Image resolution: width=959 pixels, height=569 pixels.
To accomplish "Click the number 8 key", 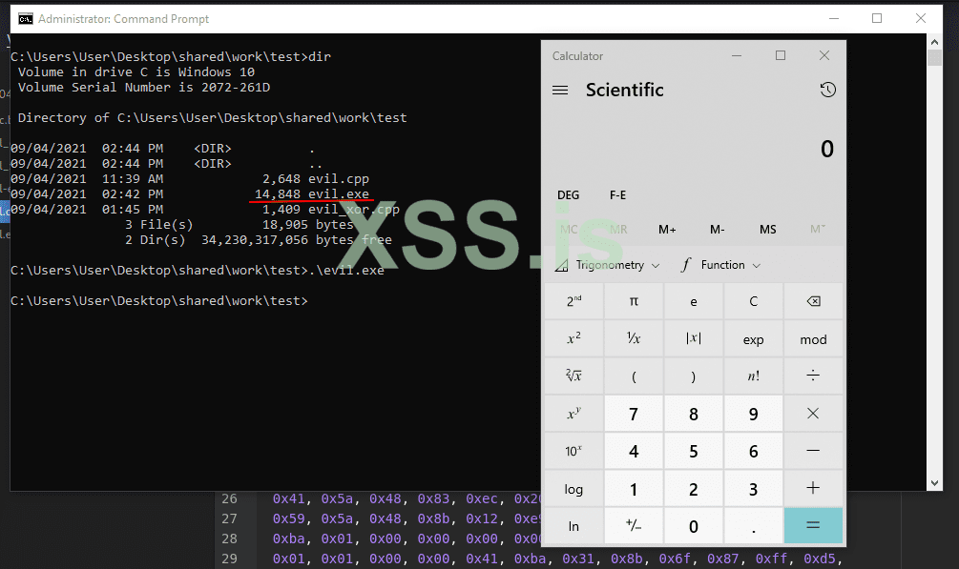I will (694, 414).
